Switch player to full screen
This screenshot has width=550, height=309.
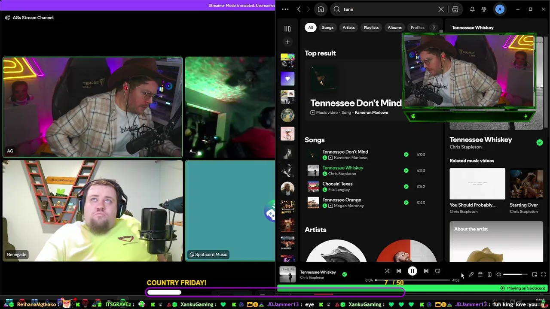click(544, 275)
